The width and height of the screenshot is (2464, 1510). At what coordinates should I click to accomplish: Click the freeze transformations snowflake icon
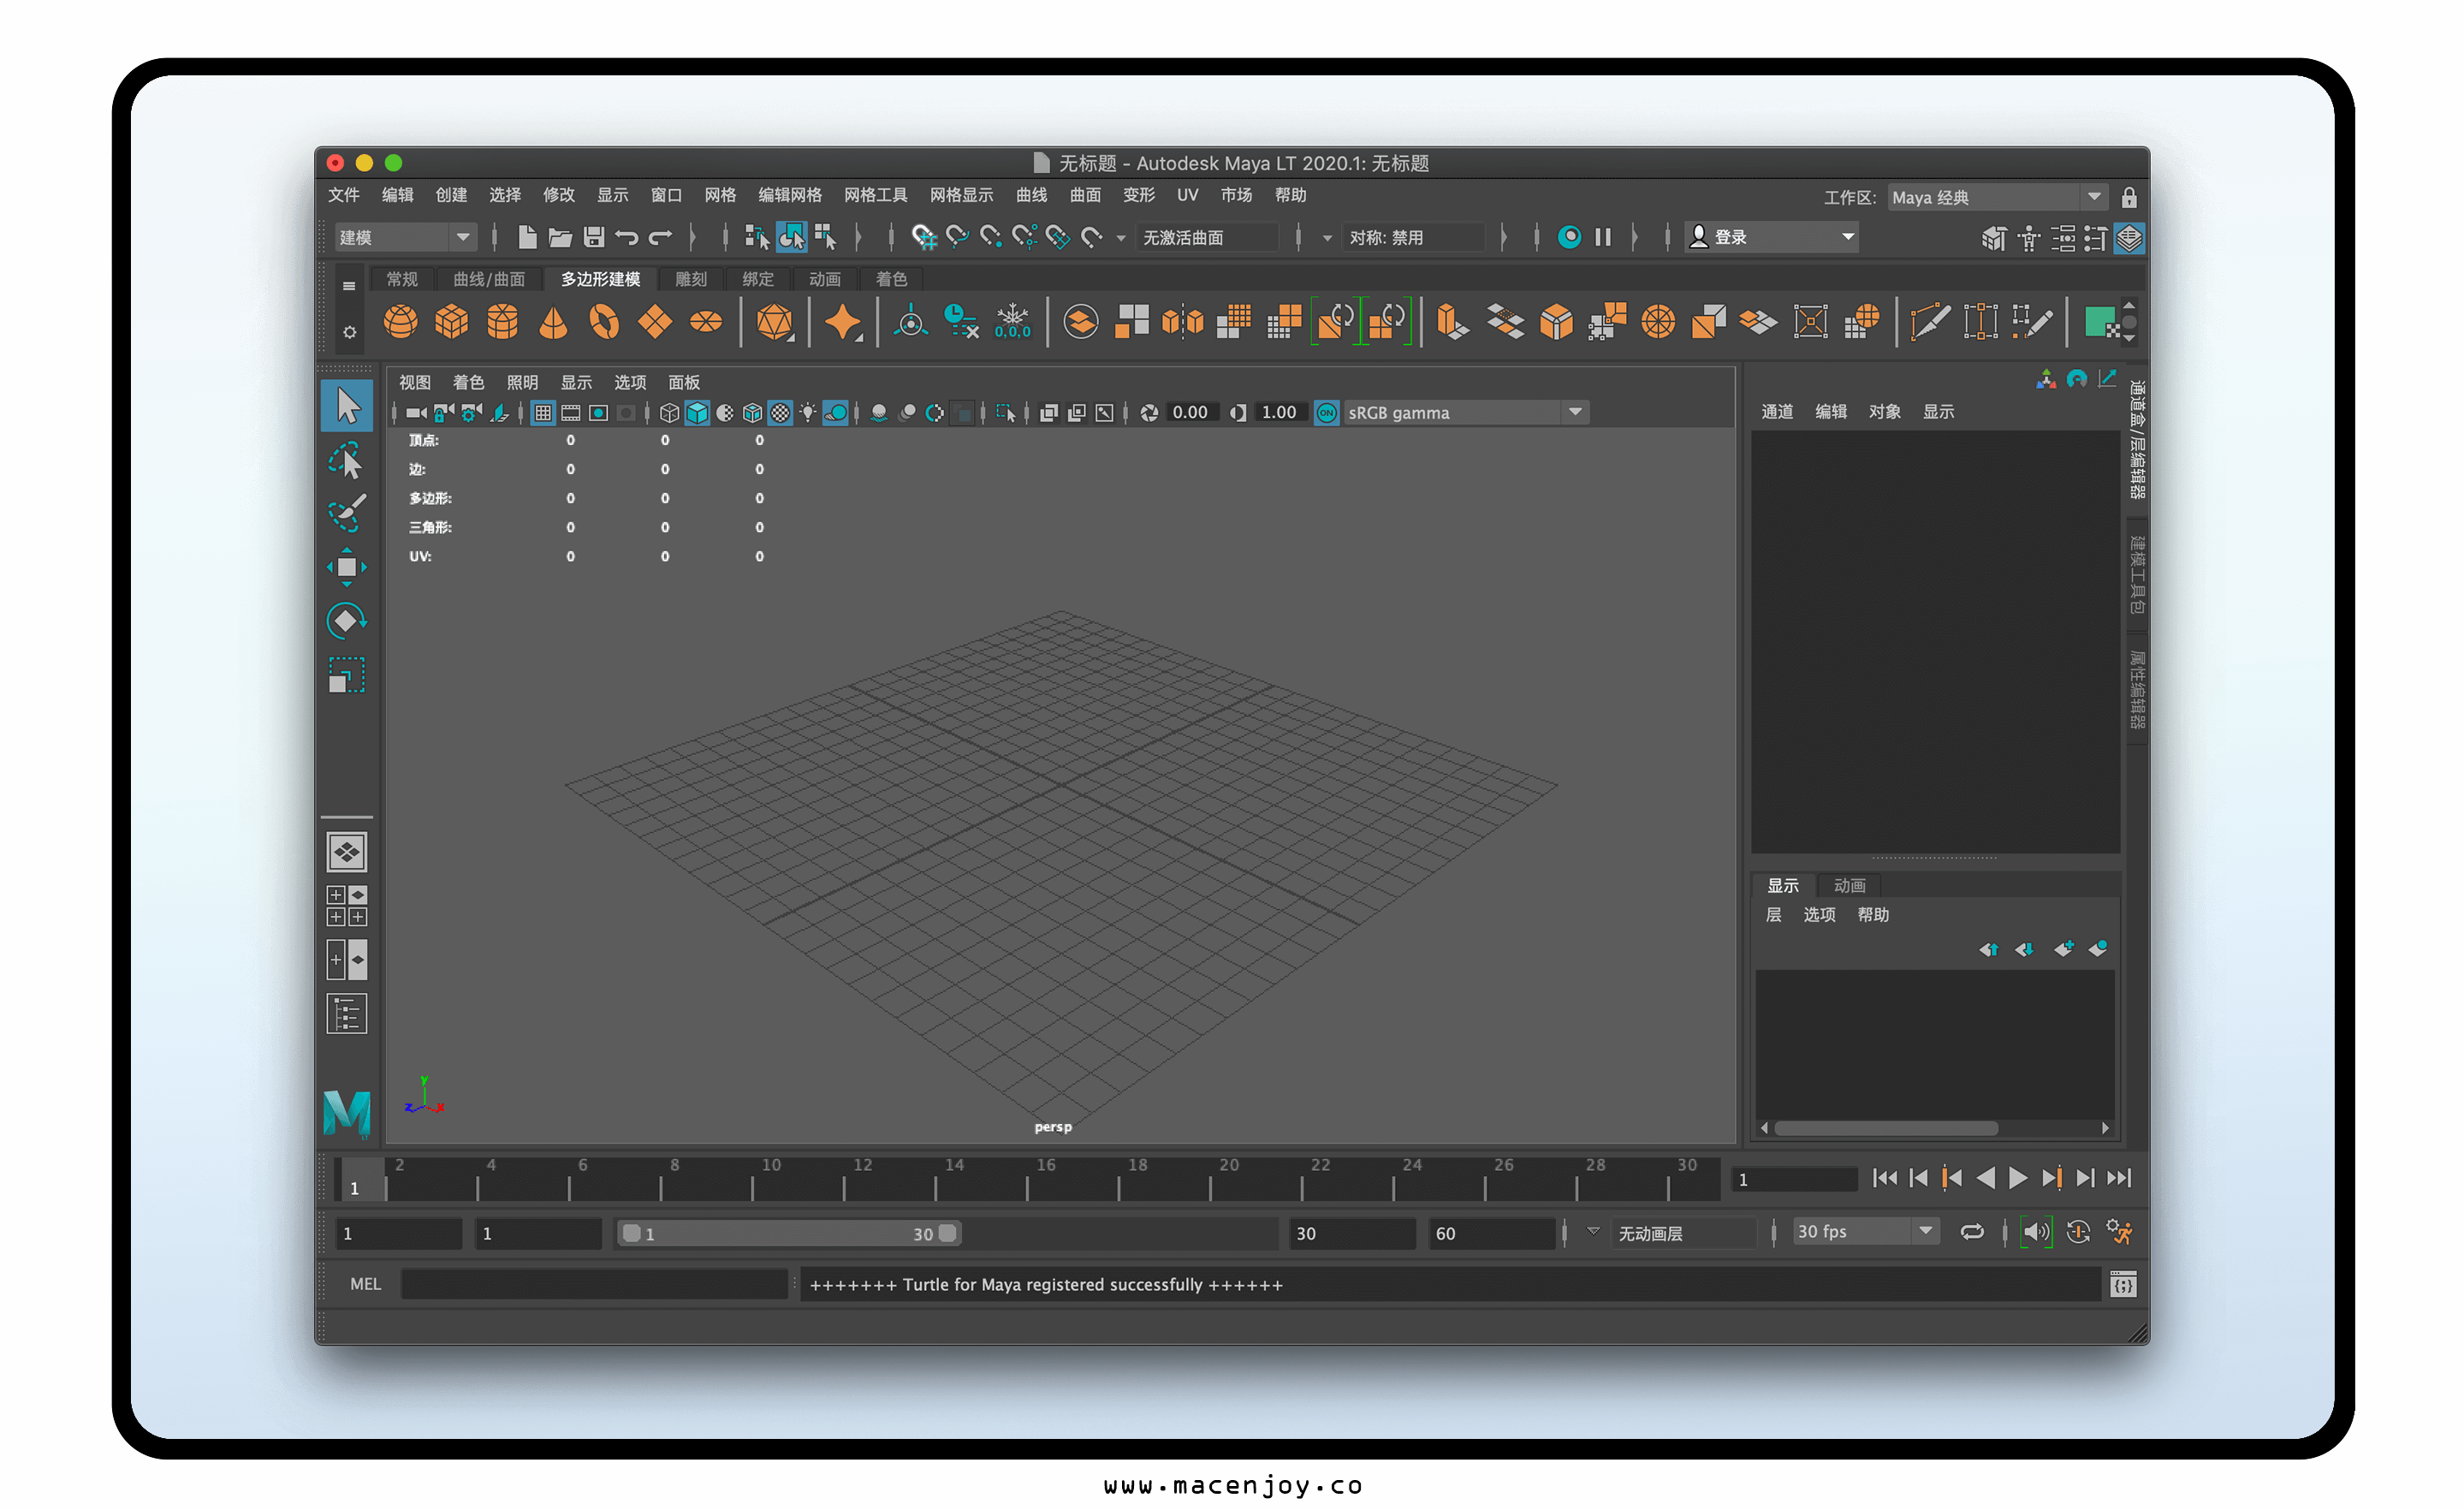point(1012,322)
